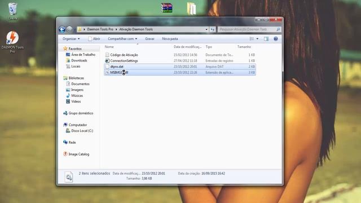Open the Organizar dropdown menu

click(x=71, y=39)
